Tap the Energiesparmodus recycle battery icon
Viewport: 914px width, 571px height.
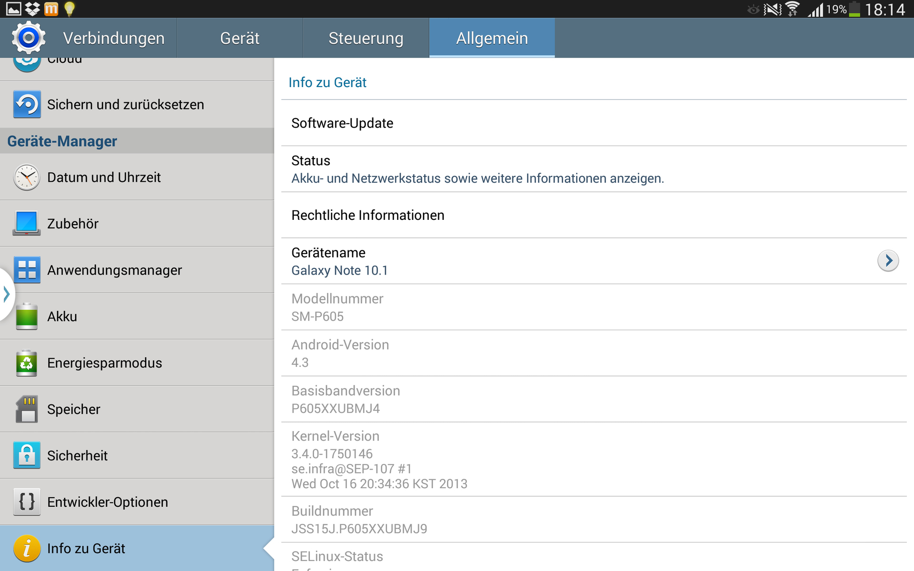point(27,363)
